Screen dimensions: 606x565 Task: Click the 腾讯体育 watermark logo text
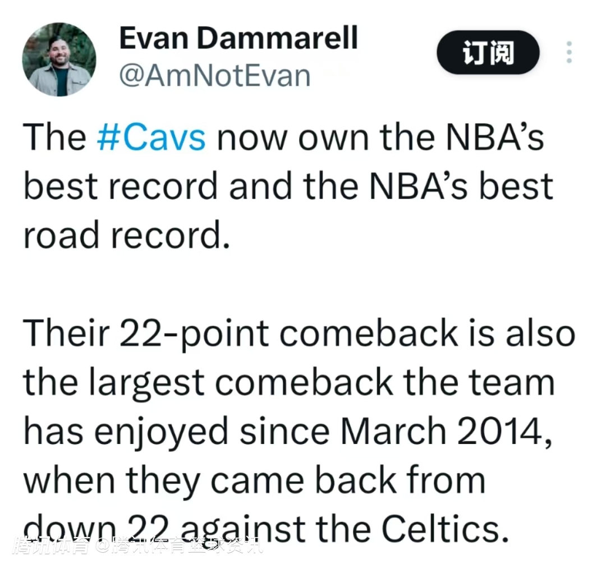(x=52, y=546)
